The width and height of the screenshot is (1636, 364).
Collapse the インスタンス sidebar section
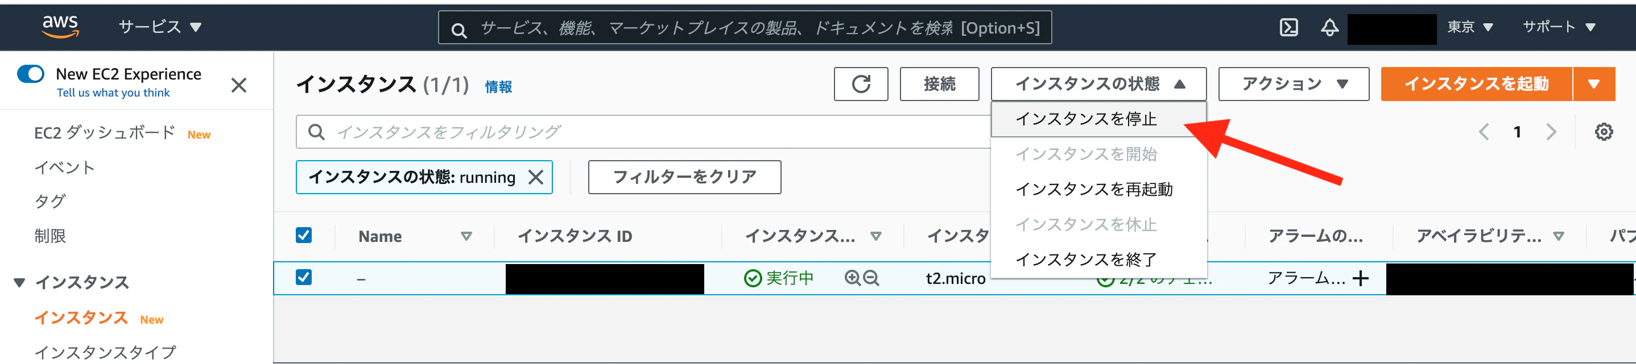pyautogui.click(x=20, y=282)
